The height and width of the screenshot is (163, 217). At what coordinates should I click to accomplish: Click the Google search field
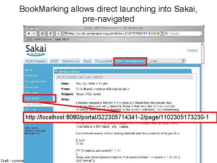click(x=183, y=34)
